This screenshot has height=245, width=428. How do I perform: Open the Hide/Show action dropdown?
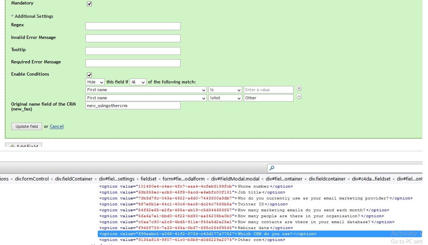click(x=95, y=82)
